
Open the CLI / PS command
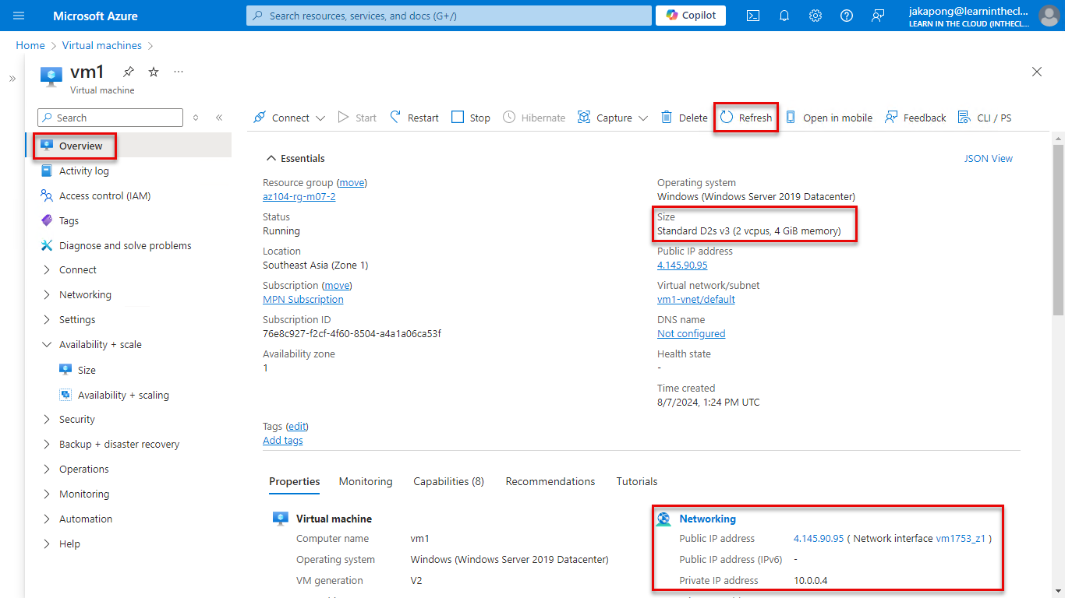tap(985, 118)
